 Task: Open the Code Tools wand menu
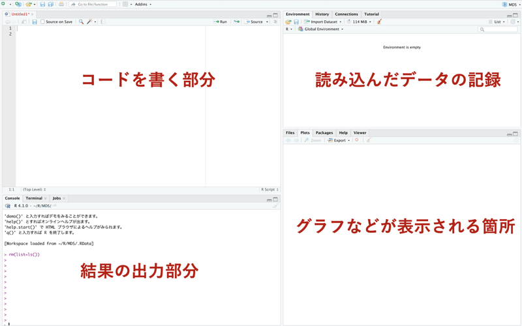(x=91, y=22)
